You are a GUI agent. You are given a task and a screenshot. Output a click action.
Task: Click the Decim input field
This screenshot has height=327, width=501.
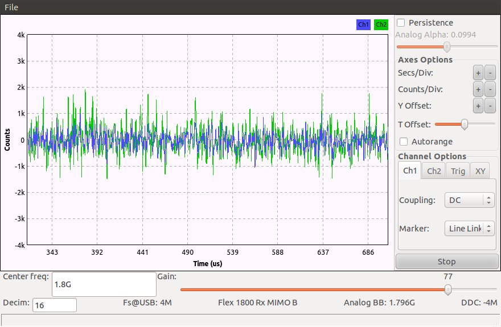55,305
